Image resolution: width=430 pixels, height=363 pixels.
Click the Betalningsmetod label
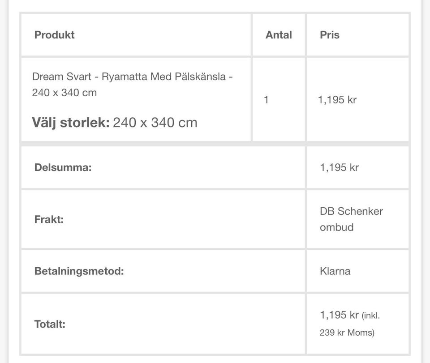point(79,271)
